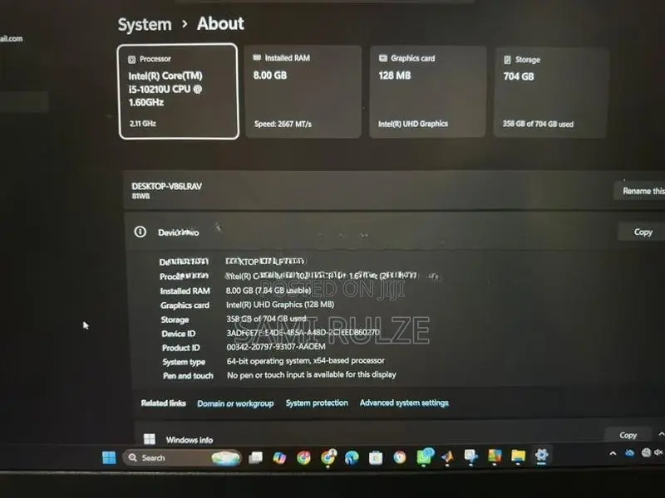Open File Explorer from the taskbar
This screenshot has height=498, width=665.
click(x=518, y=456)
